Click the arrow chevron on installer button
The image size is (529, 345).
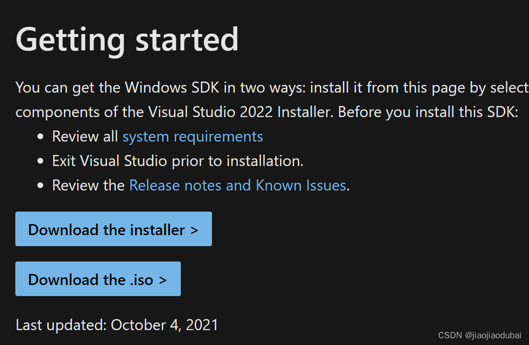194,231
